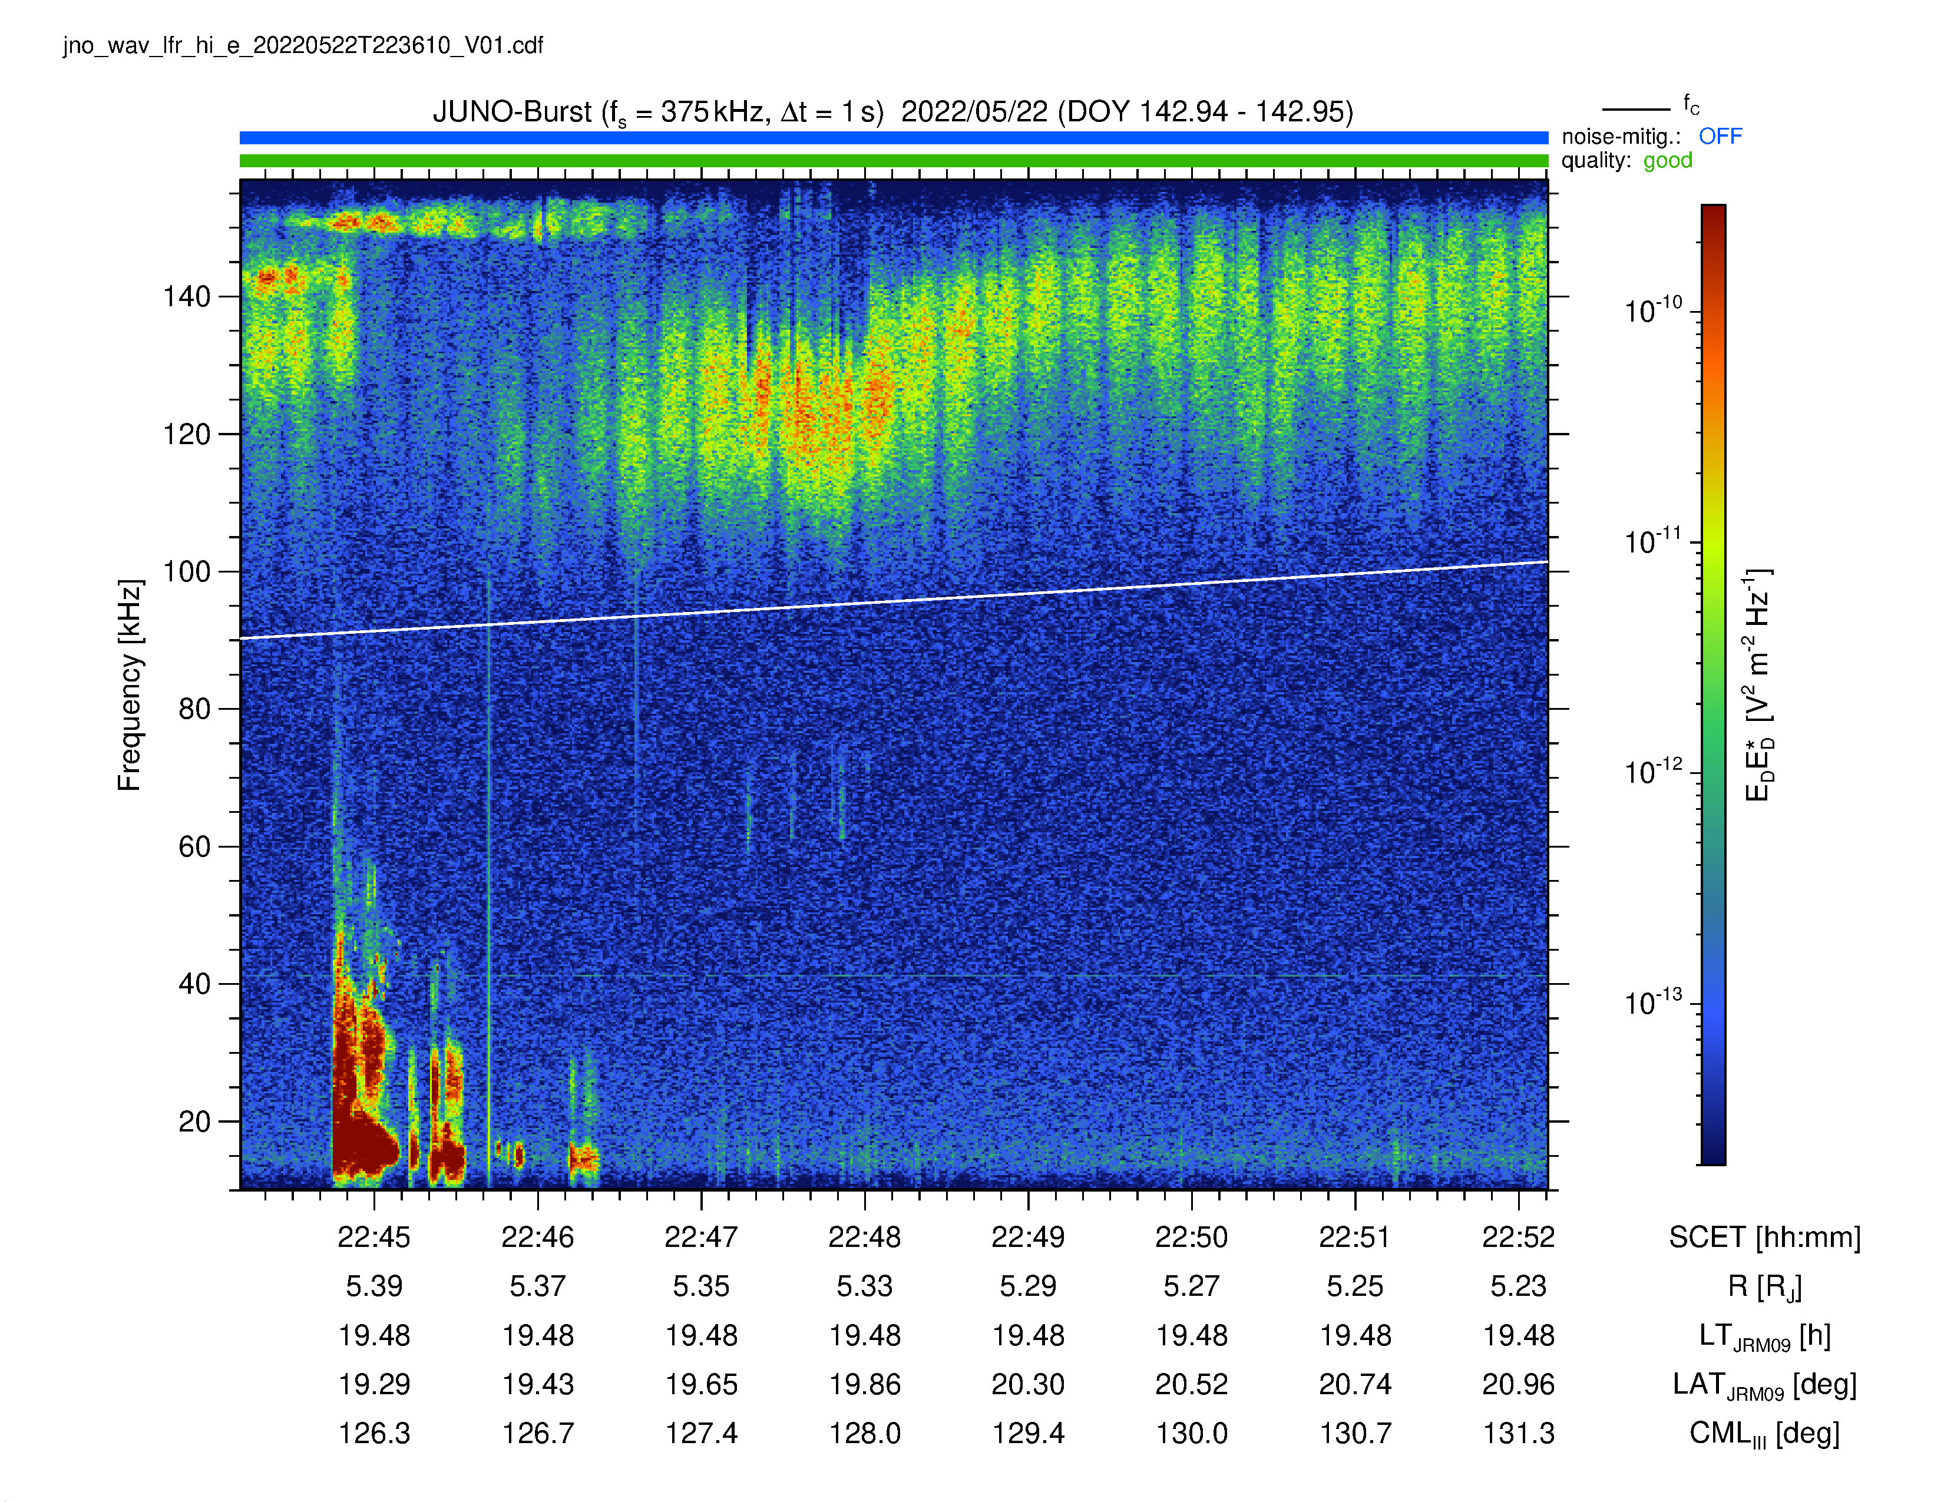The width and height of the screenshot is (1944, 1502).
Task: Click the good quality label
Action: 1667,160
